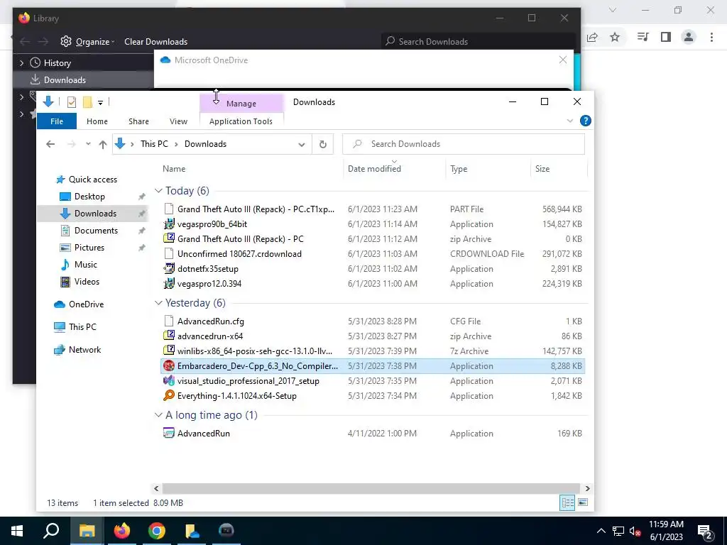Switch to Large icons view in status bar
727x545 pixels.
(583, 503)
